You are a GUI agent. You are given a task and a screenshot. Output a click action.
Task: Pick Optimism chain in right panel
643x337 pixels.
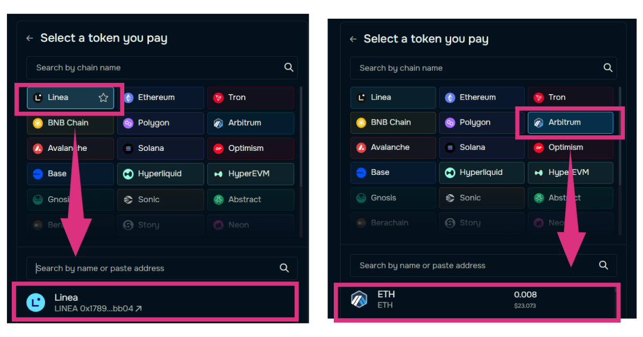coord(570,147)
